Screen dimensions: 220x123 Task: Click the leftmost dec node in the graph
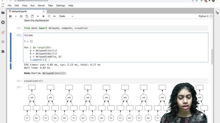click(x=36, y=118)
